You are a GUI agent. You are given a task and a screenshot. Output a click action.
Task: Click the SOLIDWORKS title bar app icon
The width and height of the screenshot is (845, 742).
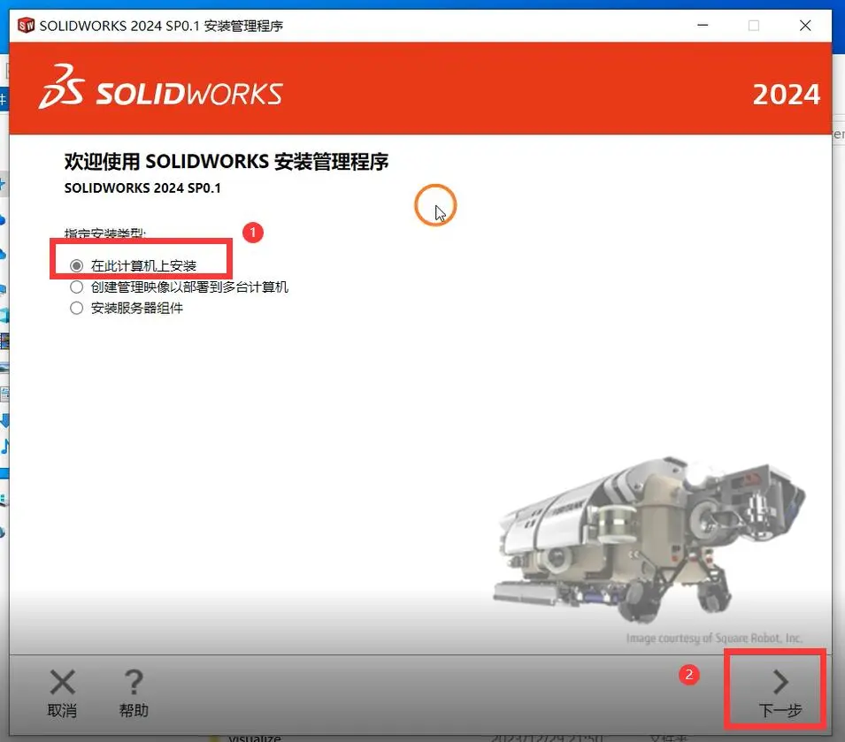coord(26,26)
